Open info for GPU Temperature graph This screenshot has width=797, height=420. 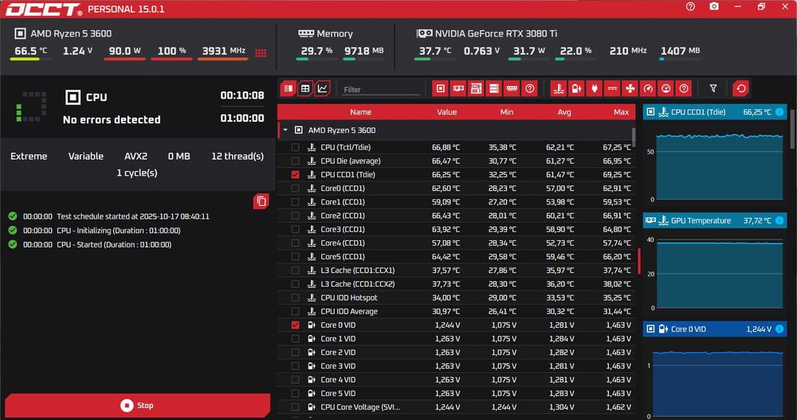(779, 220)
